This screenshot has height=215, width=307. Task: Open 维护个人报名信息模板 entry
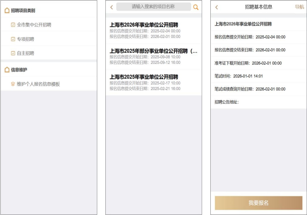pyautogui.click(x=38, y=84)
